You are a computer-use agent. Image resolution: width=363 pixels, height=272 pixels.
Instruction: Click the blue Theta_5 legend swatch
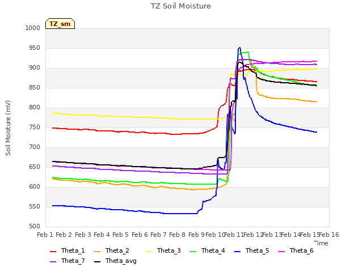pyautogui.click(x=237, y=252)
